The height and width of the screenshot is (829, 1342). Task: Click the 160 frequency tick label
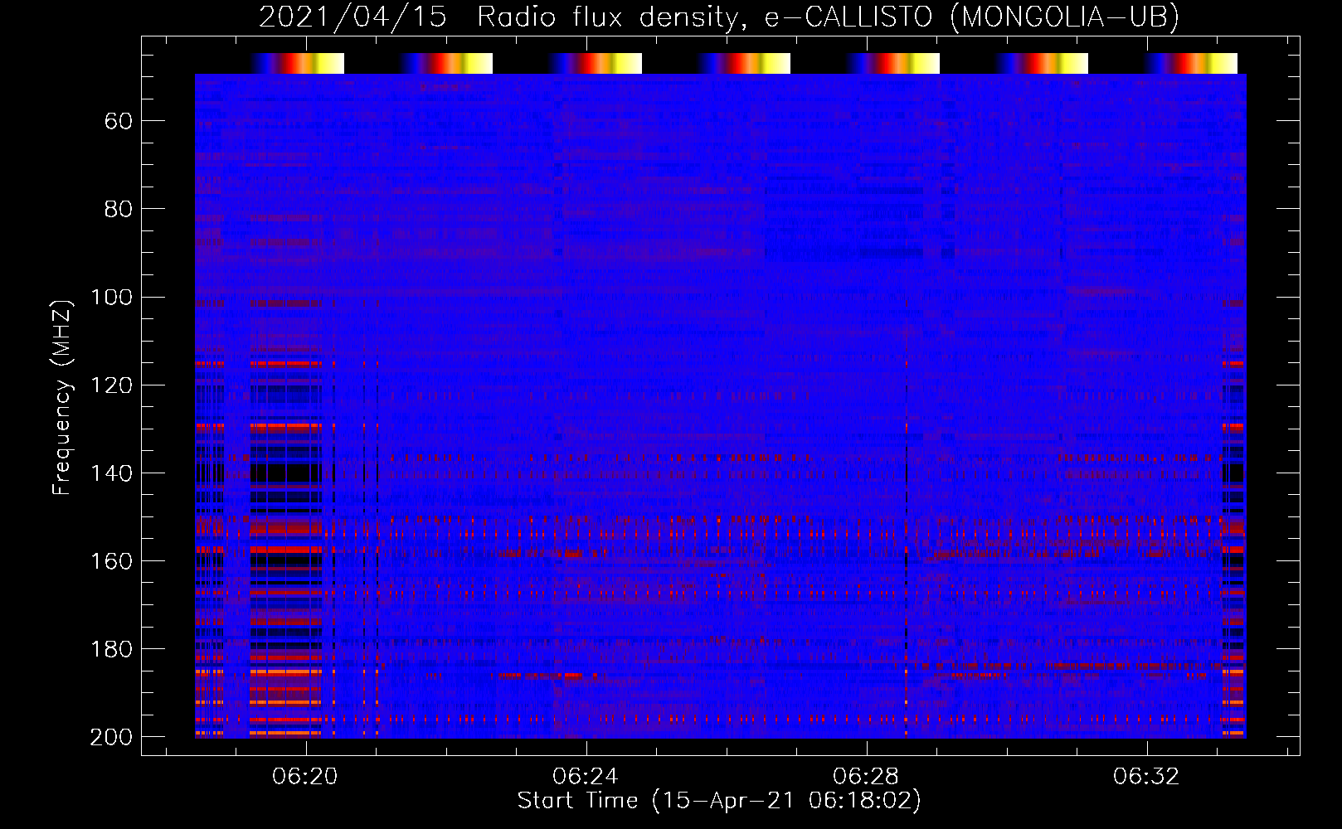111,561
